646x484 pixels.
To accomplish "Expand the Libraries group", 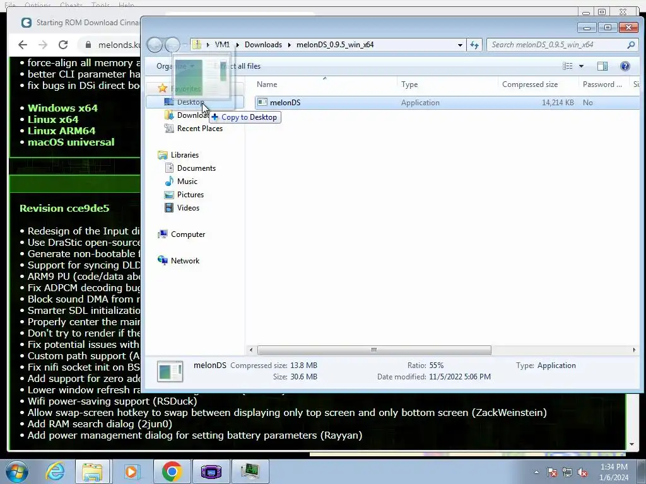I will (x=185, y=155).
